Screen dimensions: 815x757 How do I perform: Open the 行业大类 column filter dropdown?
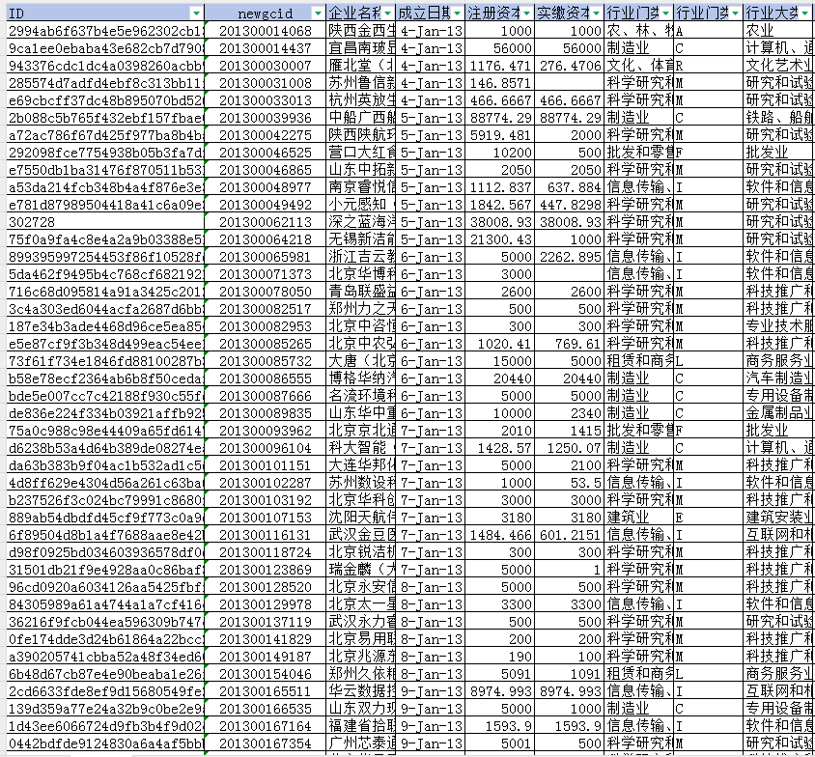click(x=807, y=14)
